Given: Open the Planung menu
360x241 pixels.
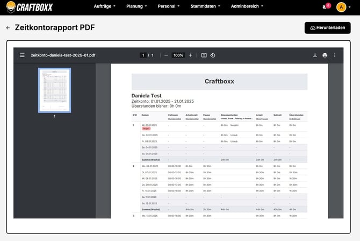Looking at the screenshot, I should tap(136, 6).
